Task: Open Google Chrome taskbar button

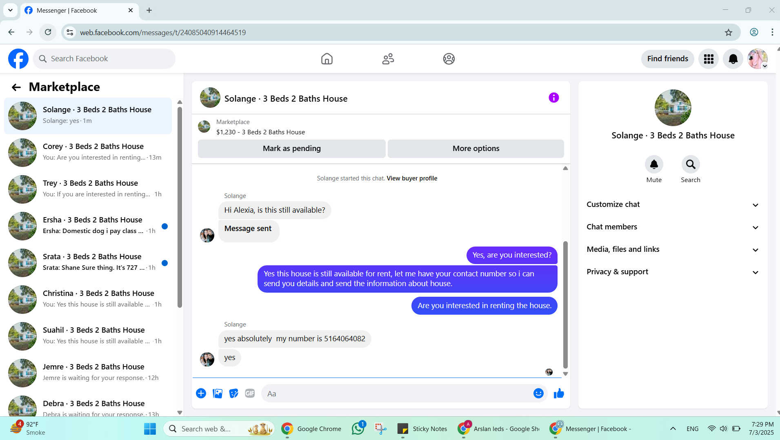Action: point(311,429)
